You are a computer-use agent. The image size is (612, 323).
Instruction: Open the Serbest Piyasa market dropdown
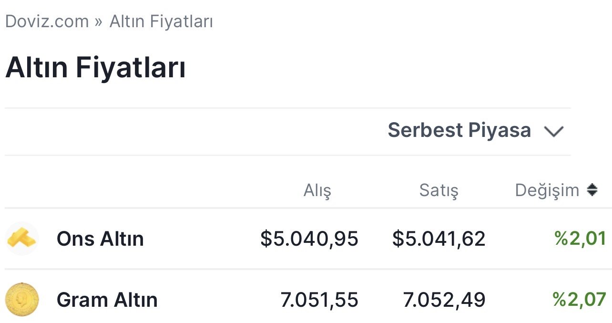click(459, 130)
